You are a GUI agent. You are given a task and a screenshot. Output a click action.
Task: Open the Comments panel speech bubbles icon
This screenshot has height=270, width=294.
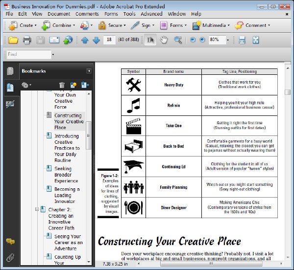pos(10,241)
